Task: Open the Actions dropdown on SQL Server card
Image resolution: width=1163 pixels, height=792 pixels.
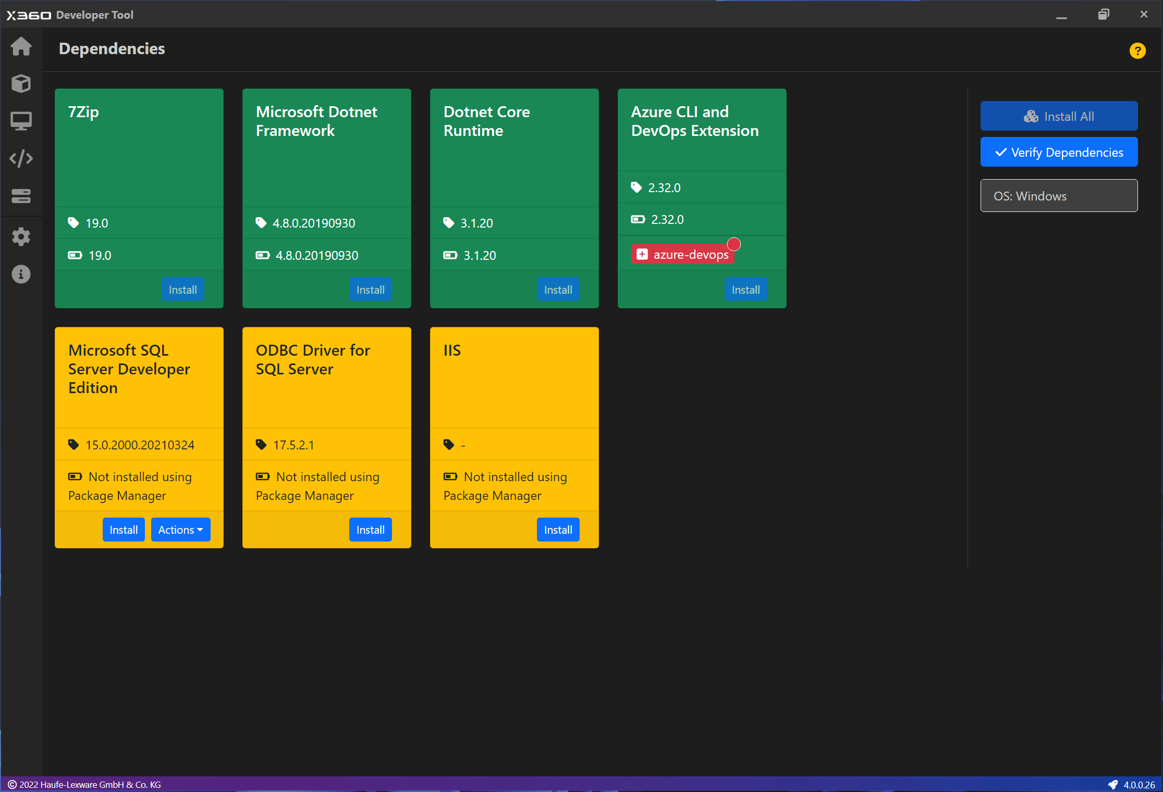Action: 180,530
